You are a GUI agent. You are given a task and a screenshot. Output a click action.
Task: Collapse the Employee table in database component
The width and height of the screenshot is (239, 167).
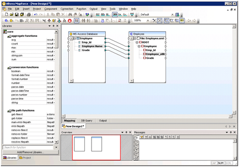[x=75, y=39]
